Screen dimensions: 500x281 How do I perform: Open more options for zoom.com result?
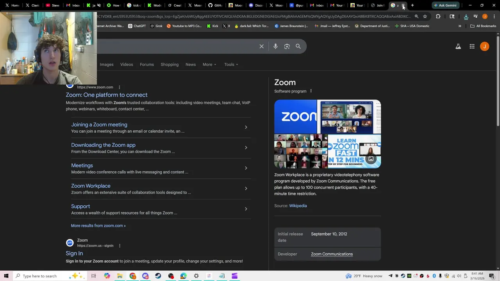click(x=120, y=87)
